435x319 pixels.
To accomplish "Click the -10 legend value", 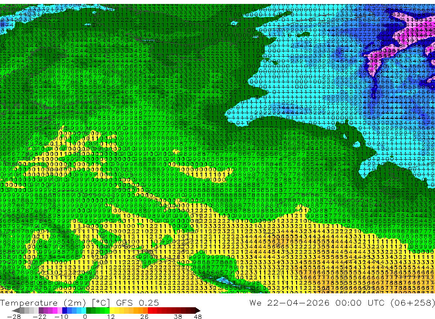I will pos(61,317).
